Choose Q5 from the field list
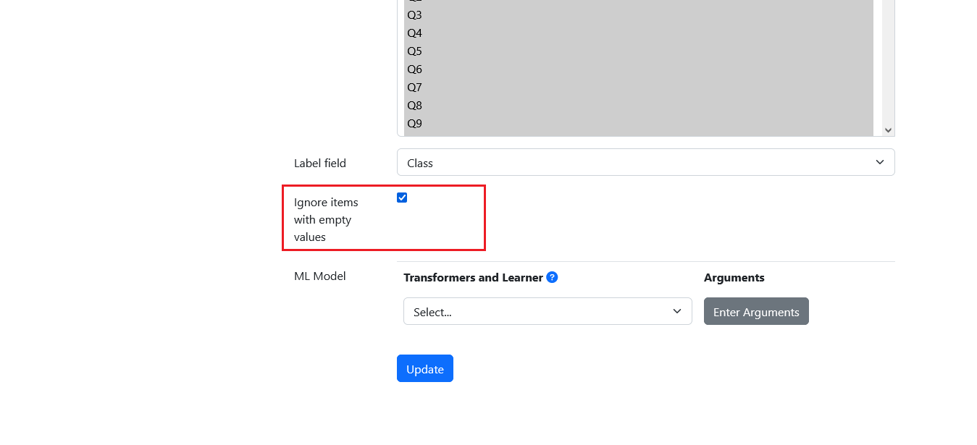The width and height of the screenshot is (977, 445). pyautogui.click(x=639, y=51)
